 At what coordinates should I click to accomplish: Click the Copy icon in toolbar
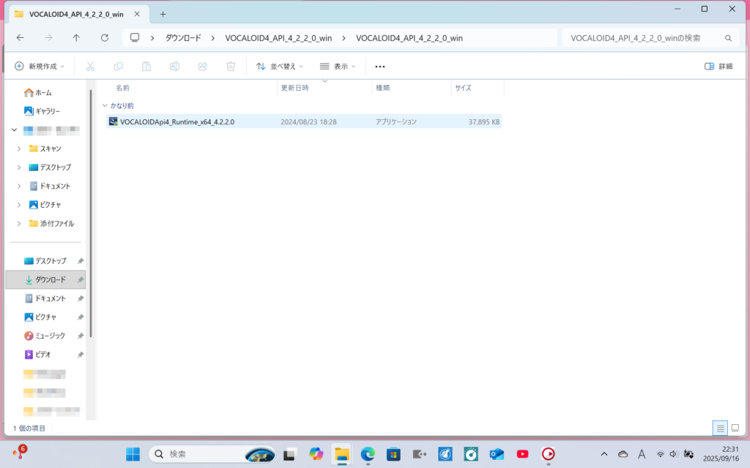pos(118,67)
